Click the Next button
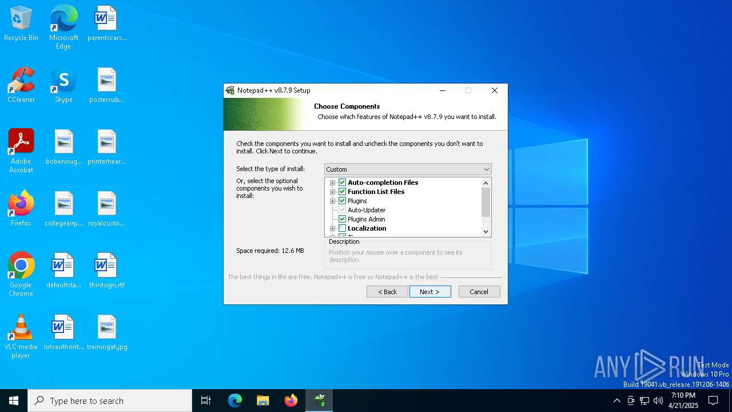The image size is (732, 412). pyautogui.click(x=430, y=292)
